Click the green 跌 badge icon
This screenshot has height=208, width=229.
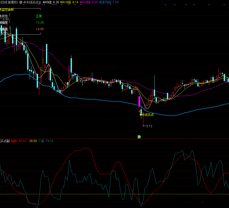point(139,137)
